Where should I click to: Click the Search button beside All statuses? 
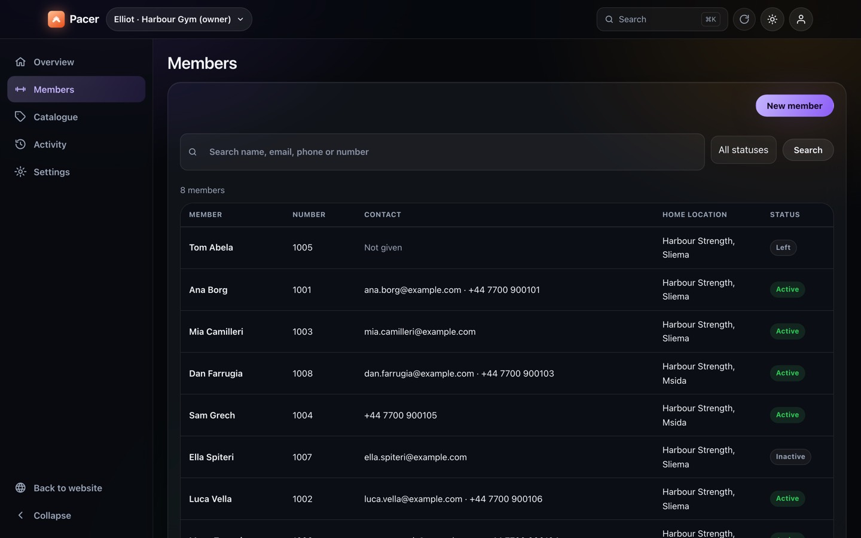coord(808,150)
